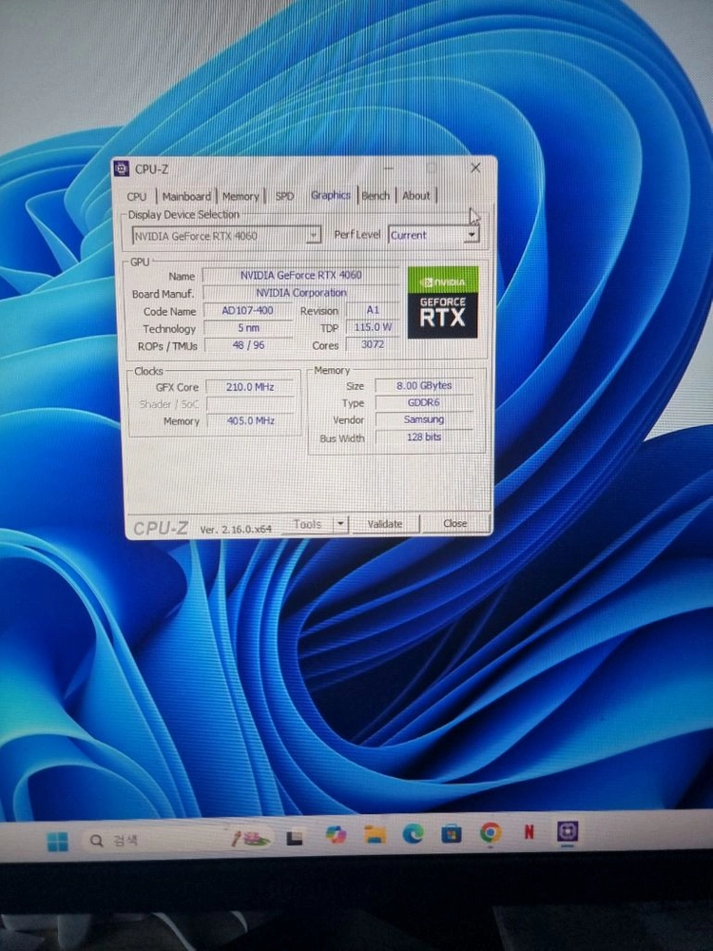The image size is (713, 951).
Task: Open the SPD tab
Action: [x=284, y=196]
